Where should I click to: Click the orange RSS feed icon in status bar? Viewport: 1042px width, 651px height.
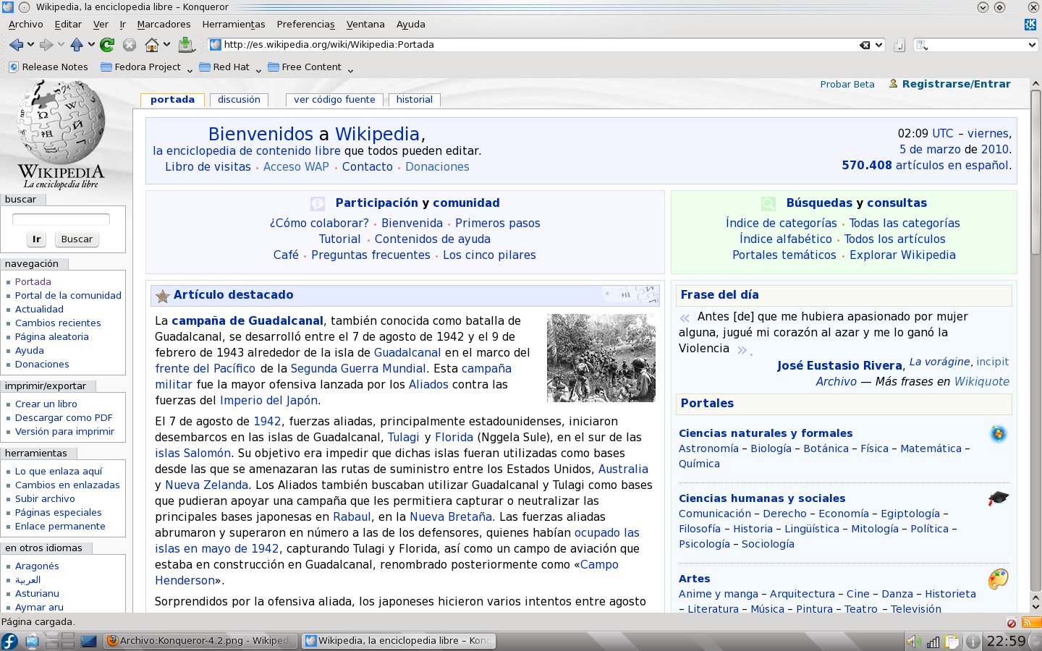(x=1031, y=622)
